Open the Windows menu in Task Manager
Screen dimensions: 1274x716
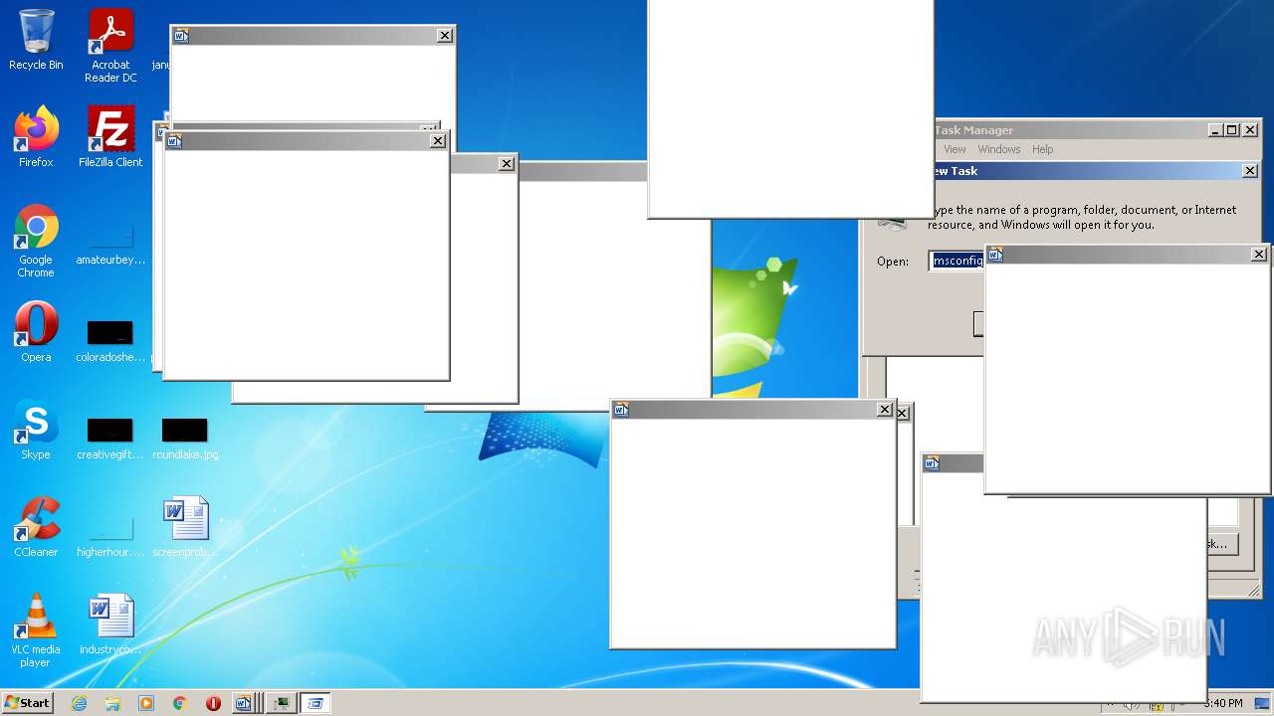tap(998, 149)
